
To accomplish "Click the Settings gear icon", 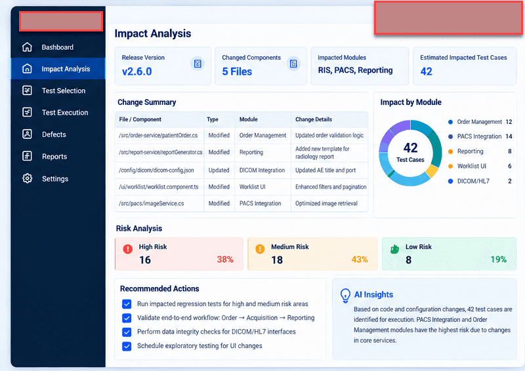I will click(x=27, y=178).
